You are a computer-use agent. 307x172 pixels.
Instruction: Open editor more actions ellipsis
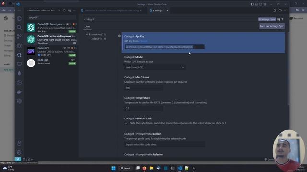285,11
